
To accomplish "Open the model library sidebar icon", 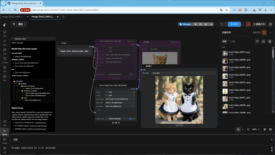I will tap(5, 50).
